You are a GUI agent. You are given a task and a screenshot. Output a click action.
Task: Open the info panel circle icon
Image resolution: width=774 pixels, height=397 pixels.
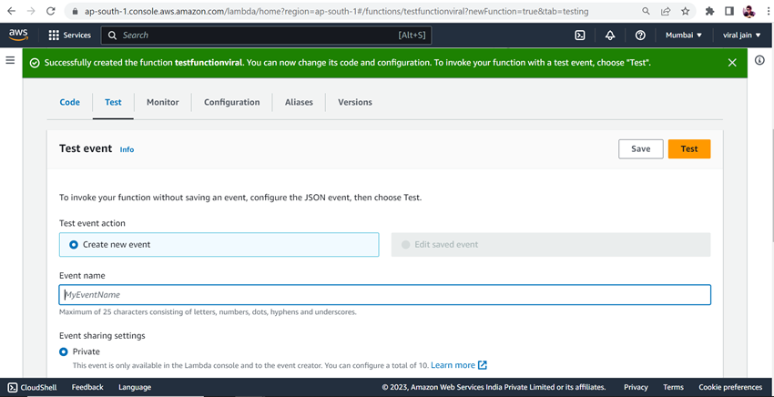759,60
